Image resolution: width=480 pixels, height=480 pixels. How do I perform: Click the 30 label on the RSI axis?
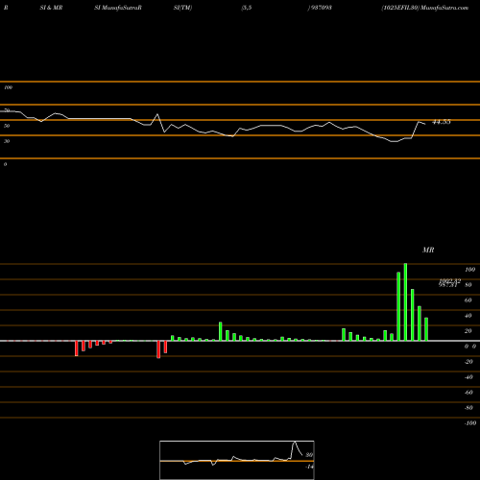coord(7,141)
